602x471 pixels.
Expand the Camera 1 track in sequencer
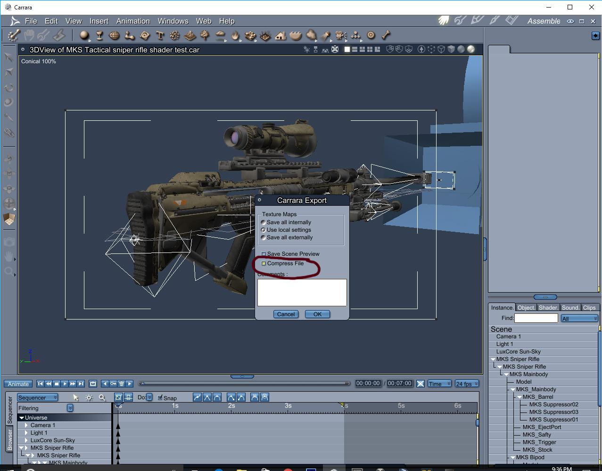point(26,425)
